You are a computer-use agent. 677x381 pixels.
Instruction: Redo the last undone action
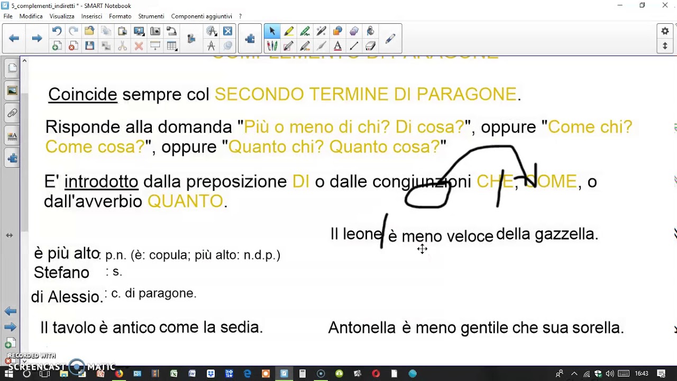tap(73, 31)
